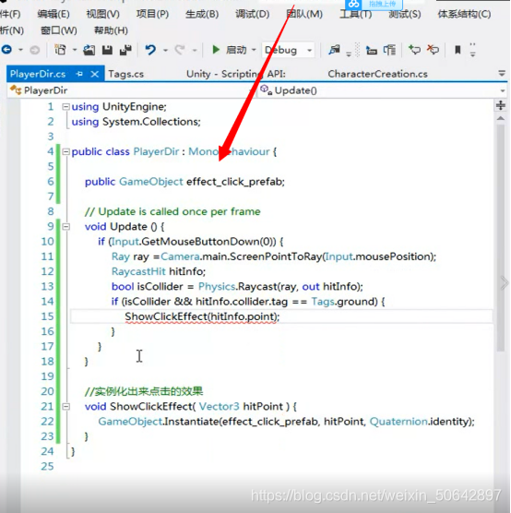Toggle a bookmark with the bookmark icon
The height and width of the screenshot is (513, 511).
[x=458, y=50]
